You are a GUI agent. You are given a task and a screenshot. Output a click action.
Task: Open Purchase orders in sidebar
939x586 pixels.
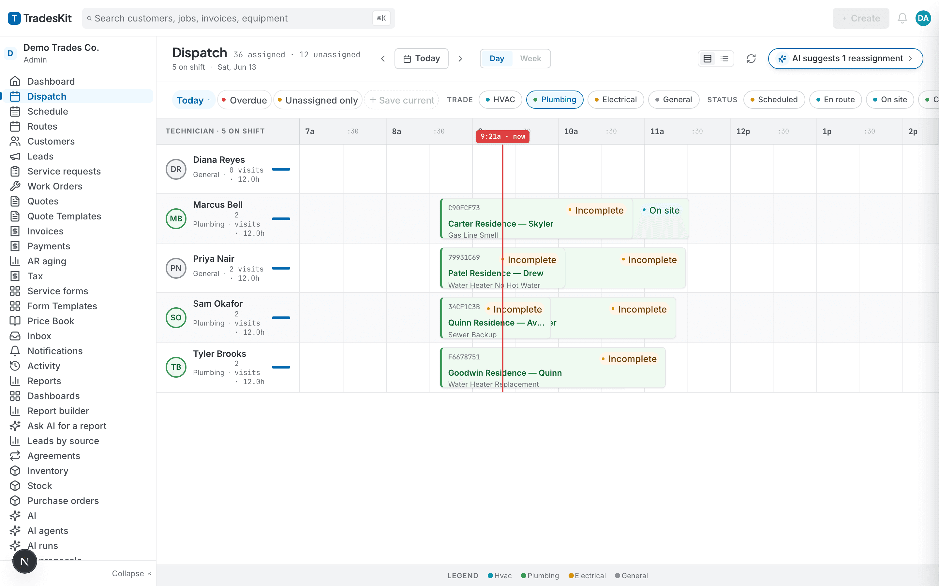[78, 501]
